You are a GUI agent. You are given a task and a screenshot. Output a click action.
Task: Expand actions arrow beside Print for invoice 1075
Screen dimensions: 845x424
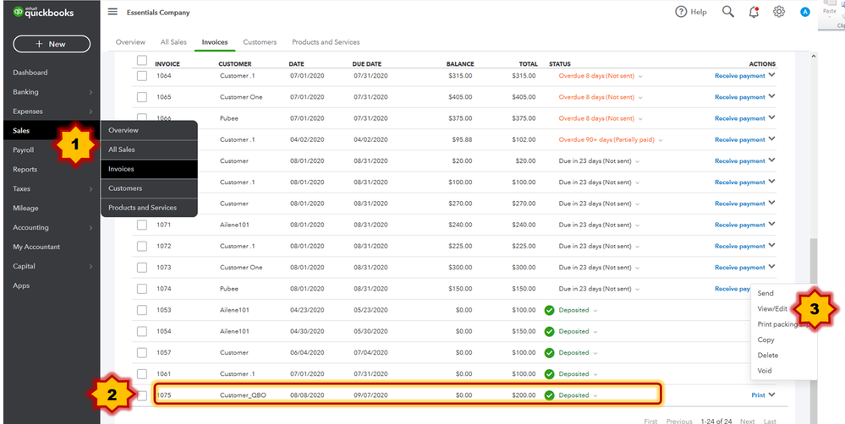772,394
